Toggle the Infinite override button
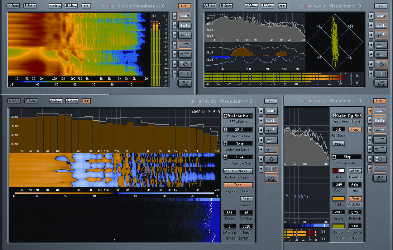 (x=355, y=171)
